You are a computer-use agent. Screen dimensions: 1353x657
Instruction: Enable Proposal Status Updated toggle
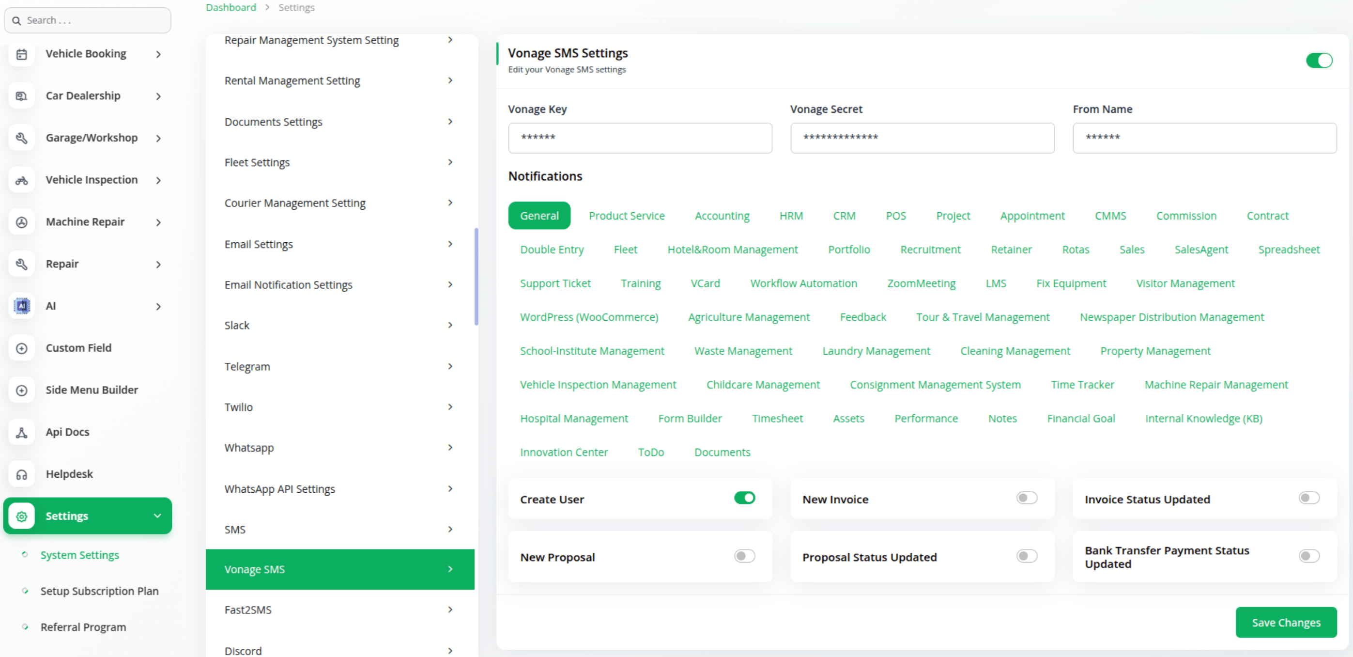tap(1027, 556)
